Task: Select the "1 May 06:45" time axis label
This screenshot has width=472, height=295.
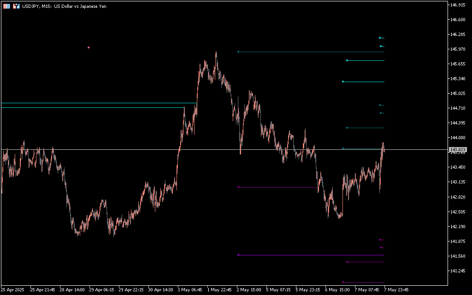Action: click(x=190, y=290)
